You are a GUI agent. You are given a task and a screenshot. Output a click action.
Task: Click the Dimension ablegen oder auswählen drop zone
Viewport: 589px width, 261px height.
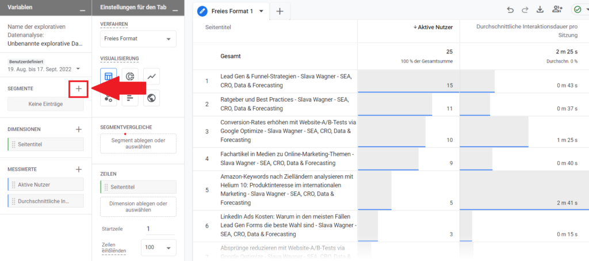pos(138,207)
